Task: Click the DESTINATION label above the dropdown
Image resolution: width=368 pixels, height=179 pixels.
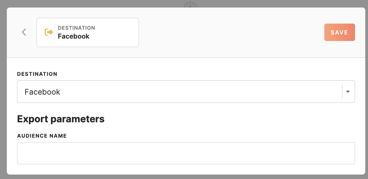Action: tap(37, 74)
